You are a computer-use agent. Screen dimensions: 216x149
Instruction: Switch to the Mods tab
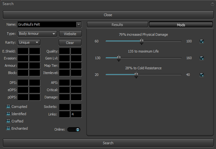(181, 25)
